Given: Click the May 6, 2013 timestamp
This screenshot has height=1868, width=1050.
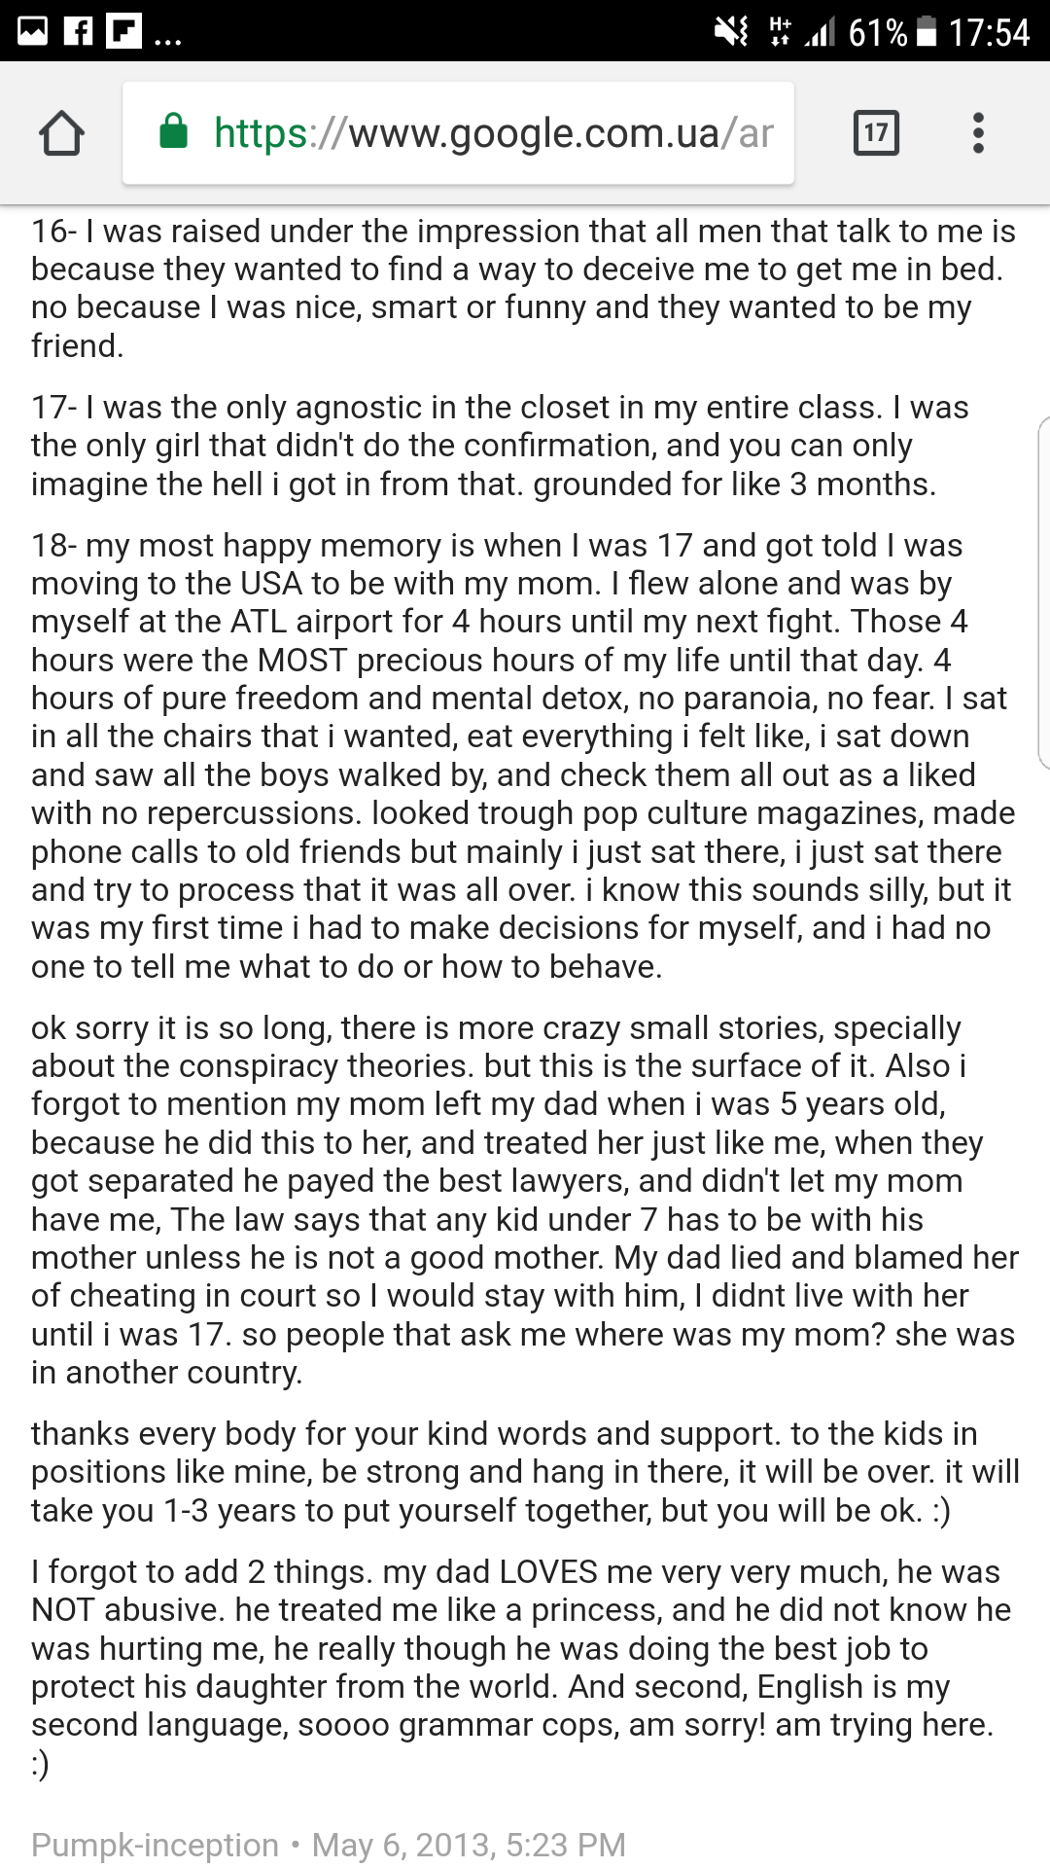Looking at the screenshot, I should 469,1845.
